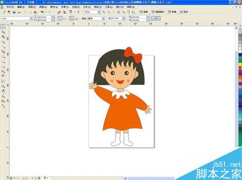The width and height of the screenshot is (242, 180).
Task: Toggle portrait page orientation
Action: [60, 18]
